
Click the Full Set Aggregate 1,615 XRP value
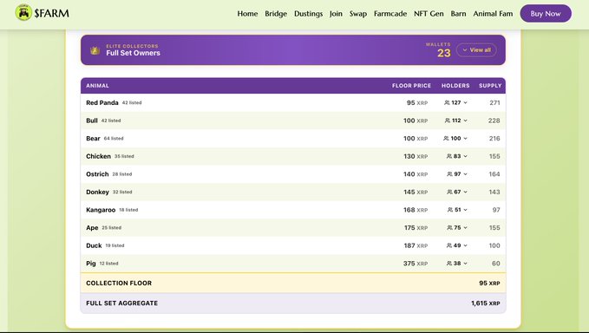coord(486,303)
